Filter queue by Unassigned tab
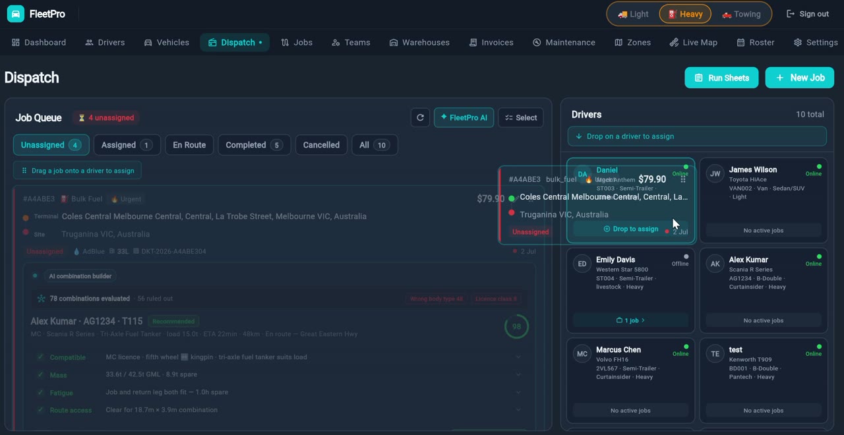844x435 pixels. pyautogui.click(x=51, y=145)
